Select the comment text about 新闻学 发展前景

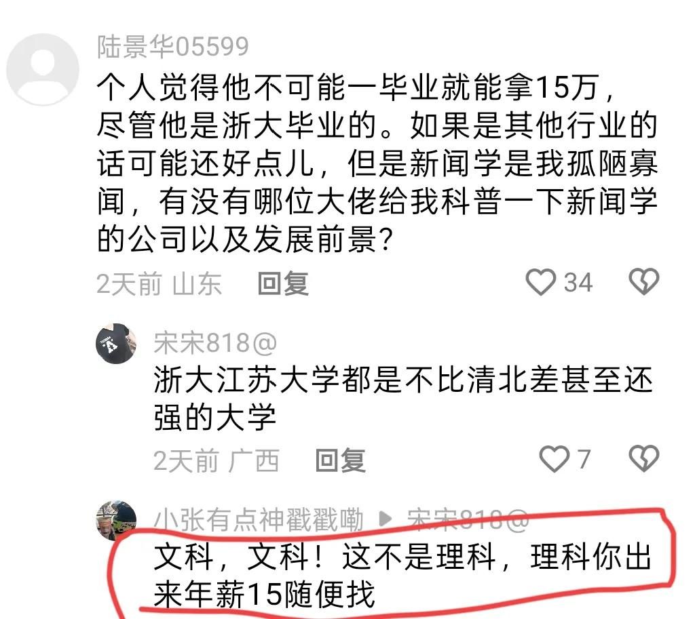[x=377, y=163]
